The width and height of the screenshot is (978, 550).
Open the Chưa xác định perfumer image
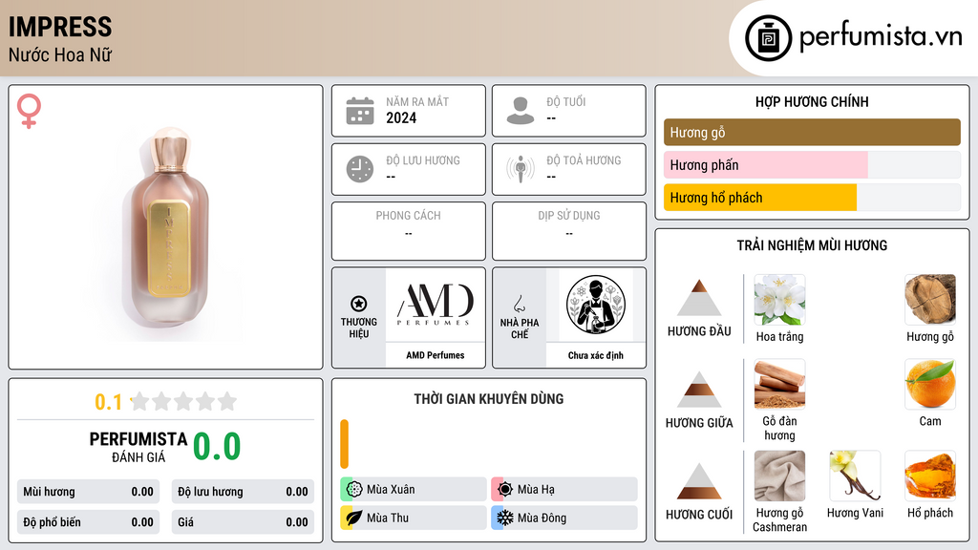tap(596, 305)
